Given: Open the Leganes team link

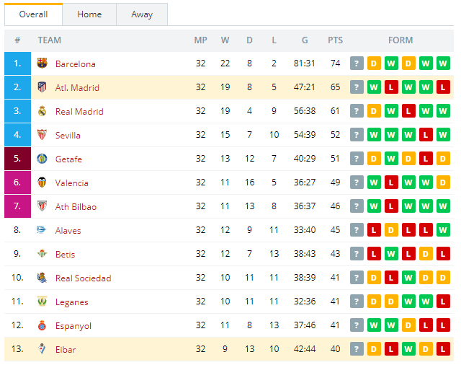Looking at the screenshot, I should [72, 302].
